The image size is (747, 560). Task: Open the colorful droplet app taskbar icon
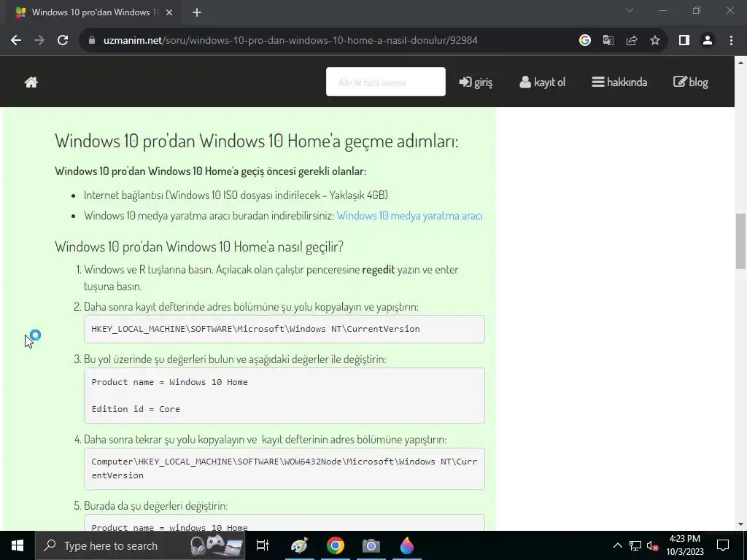coord(407,545)
